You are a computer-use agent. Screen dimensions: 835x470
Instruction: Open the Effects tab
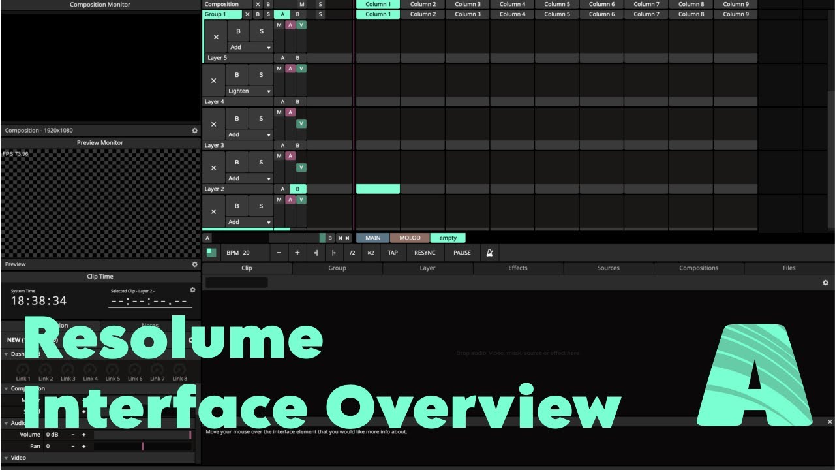pyautogui.click(x=518, y=268)
